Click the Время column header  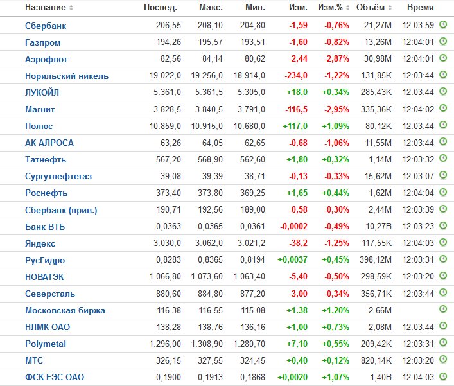(421, 8)
